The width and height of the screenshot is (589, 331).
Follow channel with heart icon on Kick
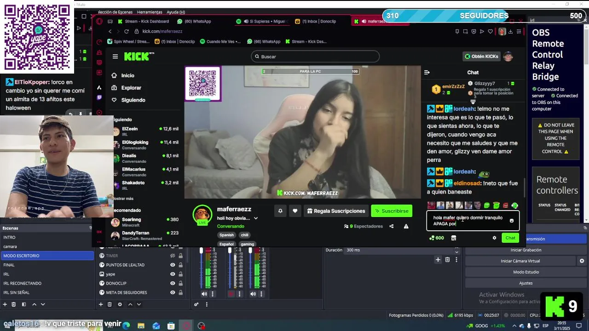point(295,211)
